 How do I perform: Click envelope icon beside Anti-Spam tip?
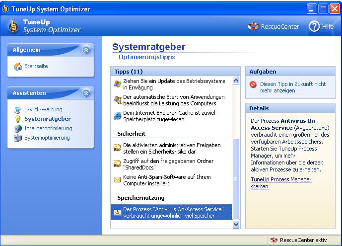click(117, 179)
